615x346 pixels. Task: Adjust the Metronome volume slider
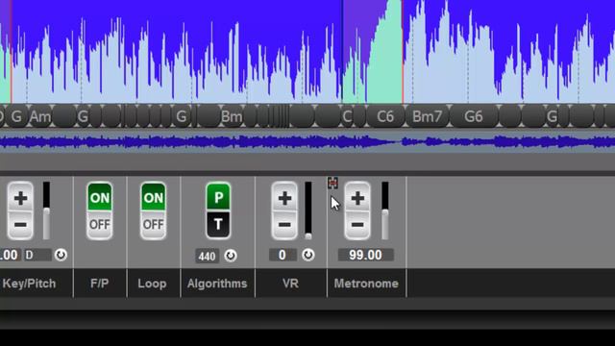(384, 210)
